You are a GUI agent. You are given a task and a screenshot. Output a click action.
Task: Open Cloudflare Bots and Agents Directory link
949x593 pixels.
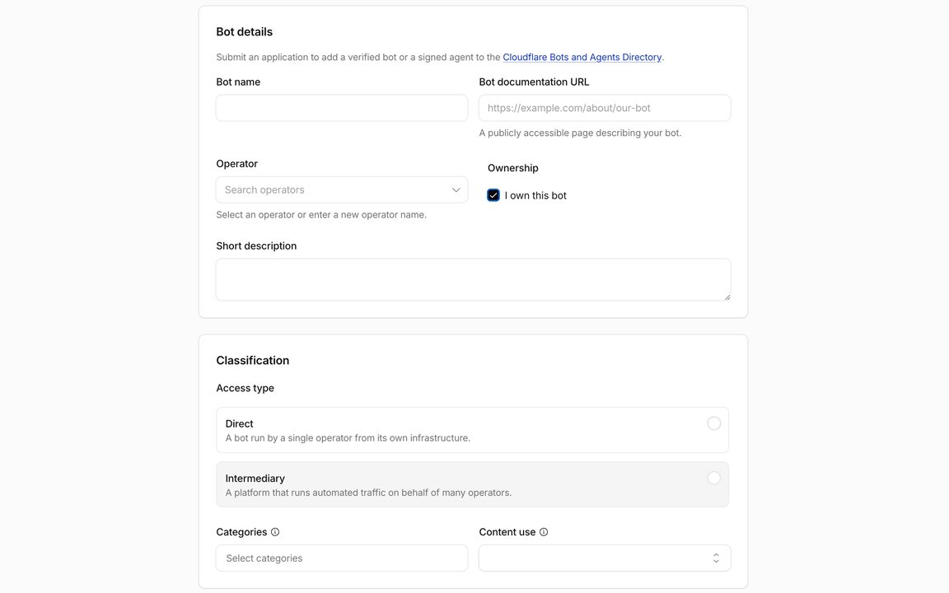point(582,57)
